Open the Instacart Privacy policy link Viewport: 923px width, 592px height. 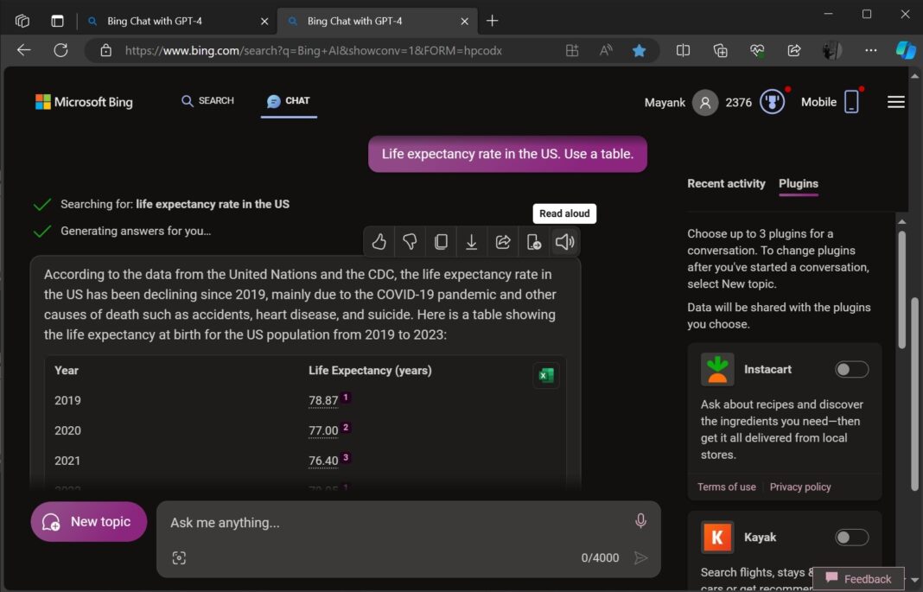[799, 487]
